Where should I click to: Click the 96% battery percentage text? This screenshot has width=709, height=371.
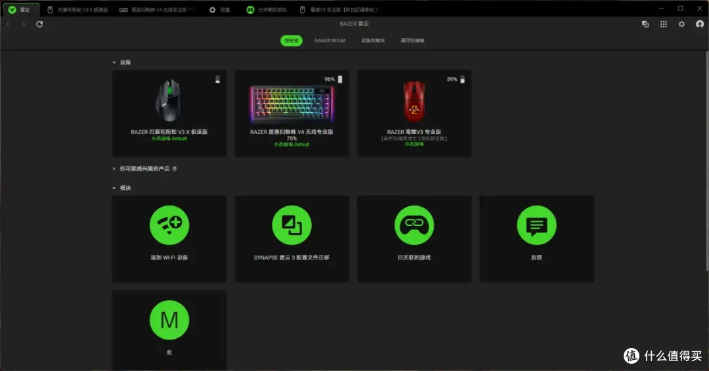pyautogui.click(x=329, y=79)
